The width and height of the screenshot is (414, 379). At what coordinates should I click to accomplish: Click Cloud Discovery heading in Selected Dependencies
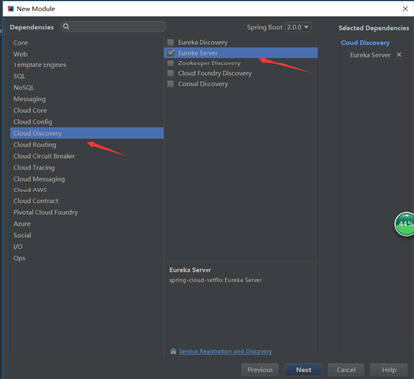click(x=365, y=43)
